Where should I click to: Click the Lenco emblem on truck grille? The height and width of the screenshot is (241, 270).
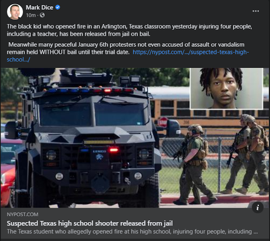click(x=100, y=155)
